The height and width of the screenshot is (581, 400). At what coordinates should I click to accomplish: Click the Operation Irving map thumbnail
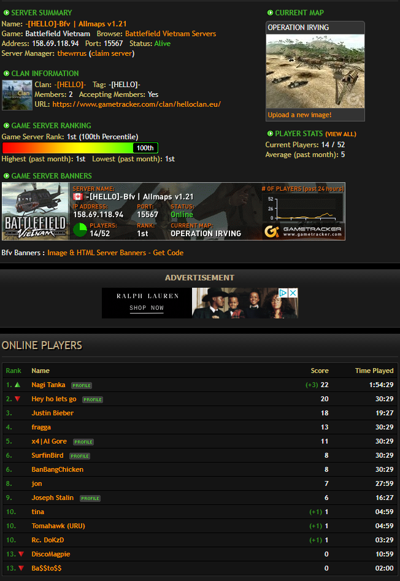pyautogui.click(x=315, y=71)
